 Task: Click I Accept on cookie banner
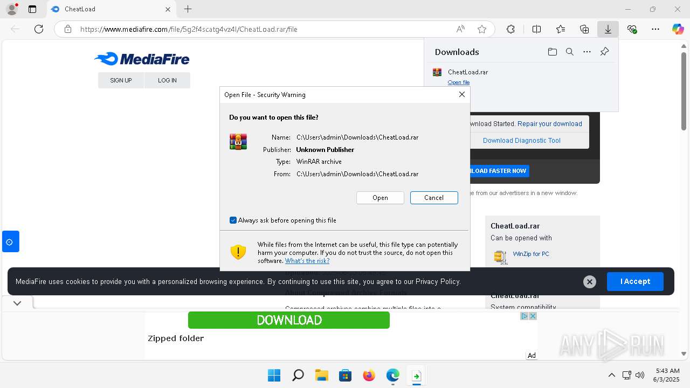click(635, 281)
